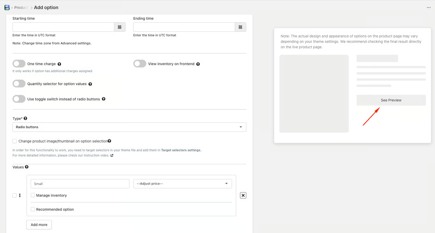Click into the Ending time field
Image resolution: width=435 pixels, height=233 pixels.
(184, 27)
